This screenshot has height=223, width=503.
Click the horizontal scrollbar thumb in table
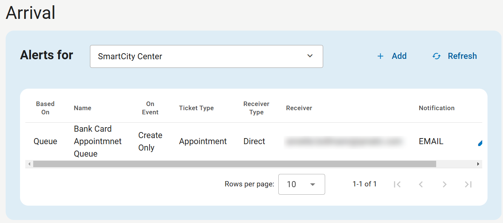click(234, 164)
